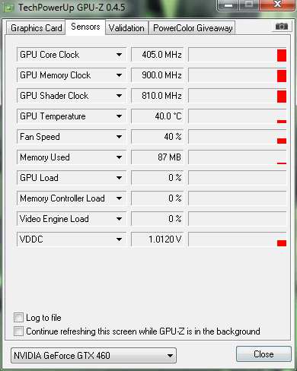Screen dimensions: 297x371
Task: Click the GPU Memory Clock value field
Action: pyautogui.click(x=157, y=75)
